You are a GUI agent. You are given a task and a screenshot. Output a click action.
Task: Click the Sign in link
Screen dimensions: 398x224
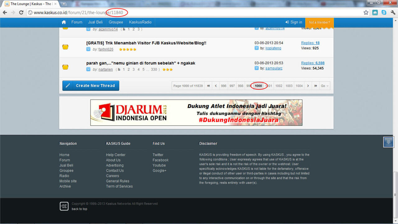(294, 22)
